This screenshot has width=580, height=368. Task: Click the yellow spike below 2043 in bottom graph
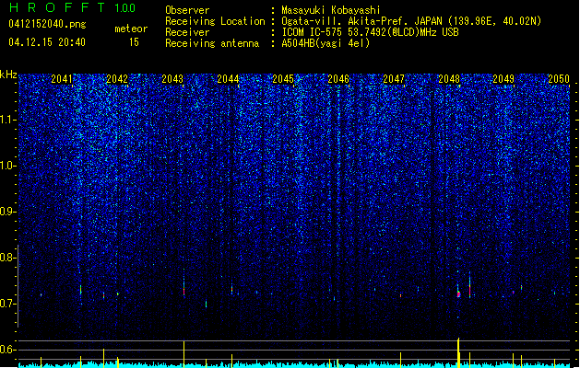(x=183, y=354)
